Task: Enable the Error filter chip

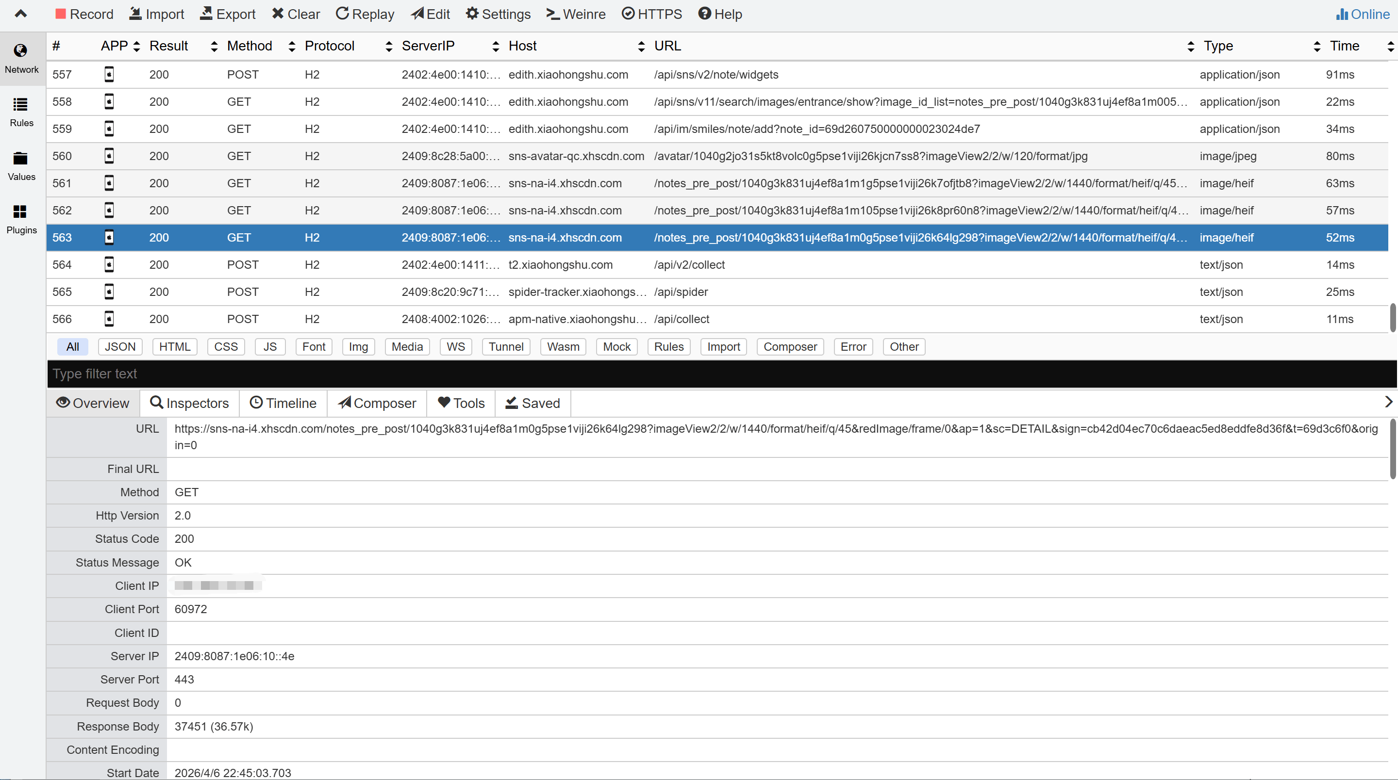Action: pyautogui.click(x=852, y=347)
